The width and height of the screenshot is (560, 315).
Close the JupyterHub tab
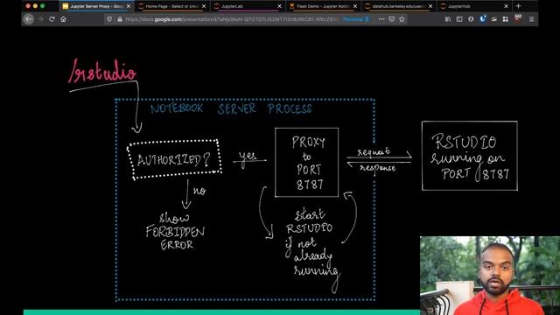(x=506, y=6)
